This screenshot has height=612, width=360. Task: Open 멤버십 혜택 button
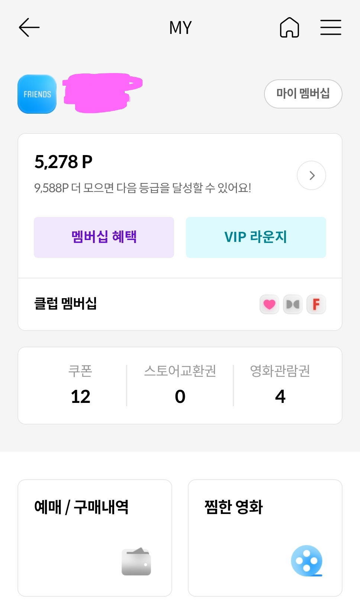[x=104, y=237]
